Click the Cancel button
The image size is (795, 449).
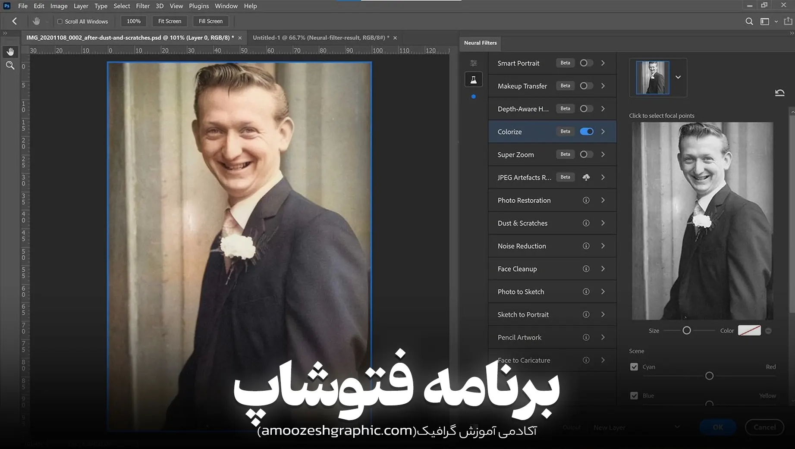tap(765, 427)
